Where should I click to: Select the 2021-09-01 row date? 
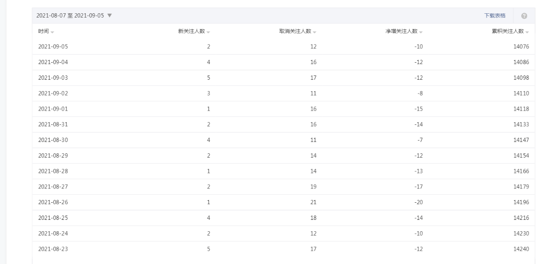pyautogui.click(x=53, y=109)
